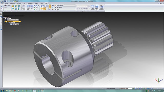Toggle the Base coordinate system checkbox
The image size is (164, 92).
[6, 19]
